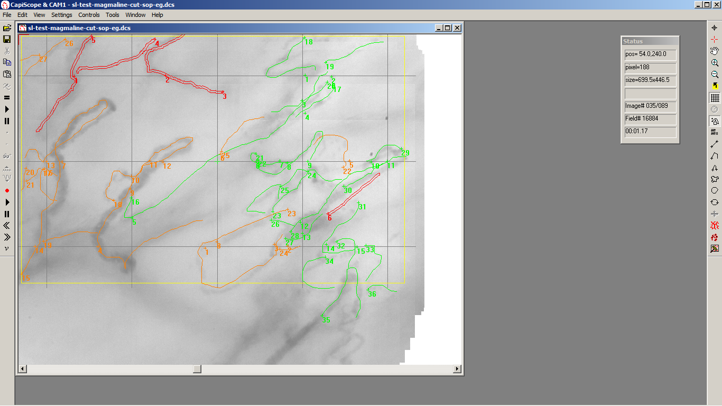Click the horizontal scrollbar thumb
The width and height of the screenshot is (722, 406).
pos(197,368)
